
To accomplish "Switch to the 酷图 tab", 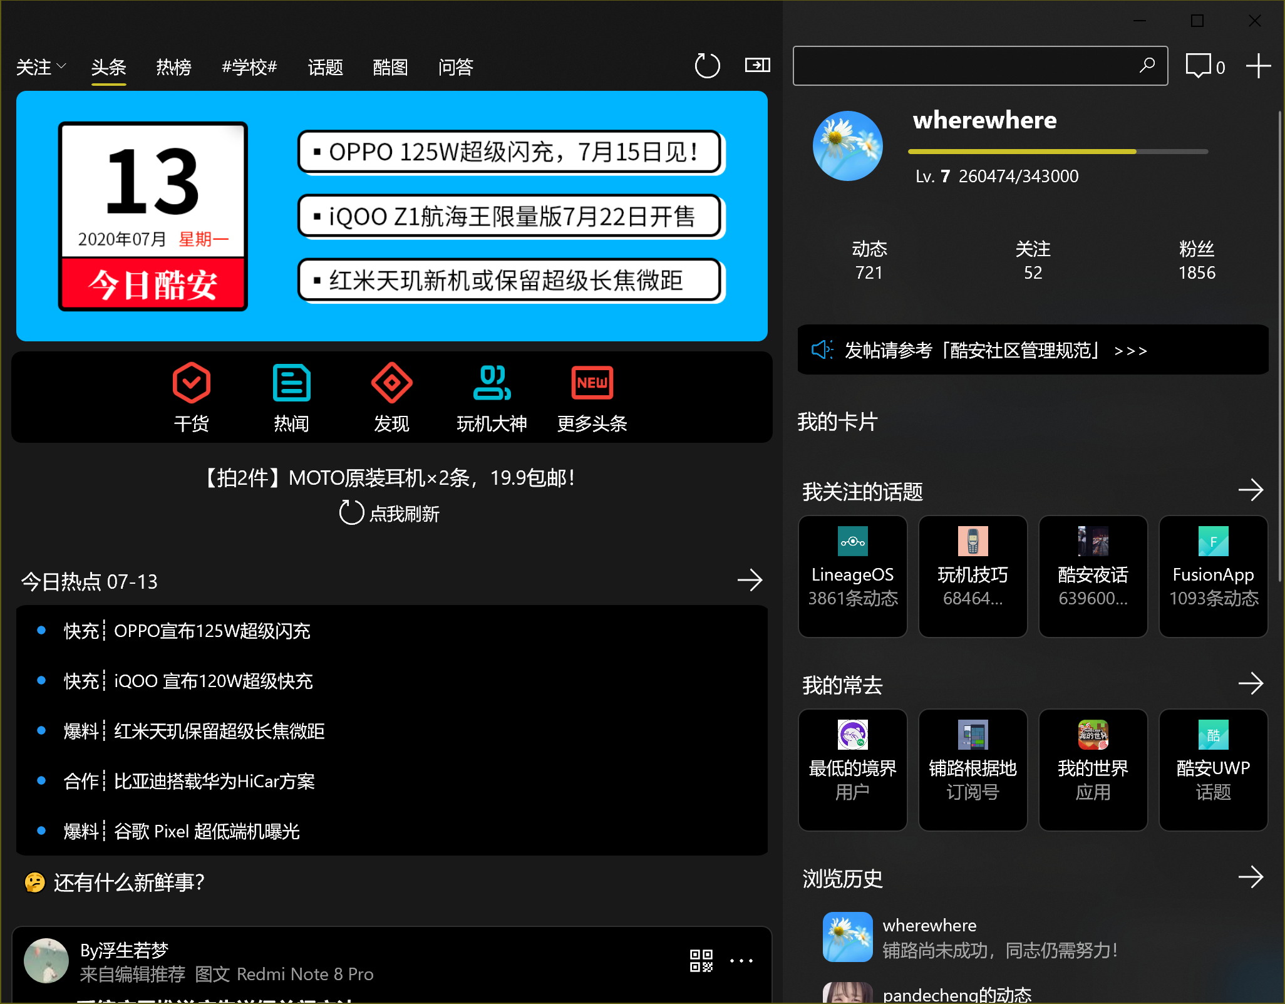I will tap(390, 67).
